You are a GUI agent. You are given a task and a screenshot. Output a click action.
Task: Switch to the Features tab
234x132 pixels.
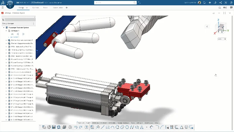tap(95, 123)
